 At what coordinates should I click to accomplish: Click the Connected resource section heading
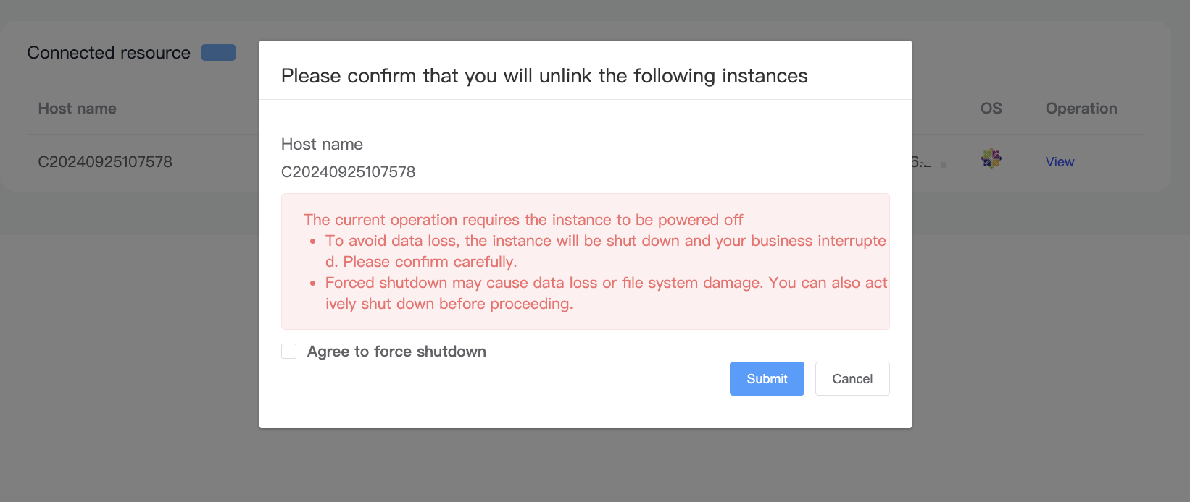(x=109, y=53)
